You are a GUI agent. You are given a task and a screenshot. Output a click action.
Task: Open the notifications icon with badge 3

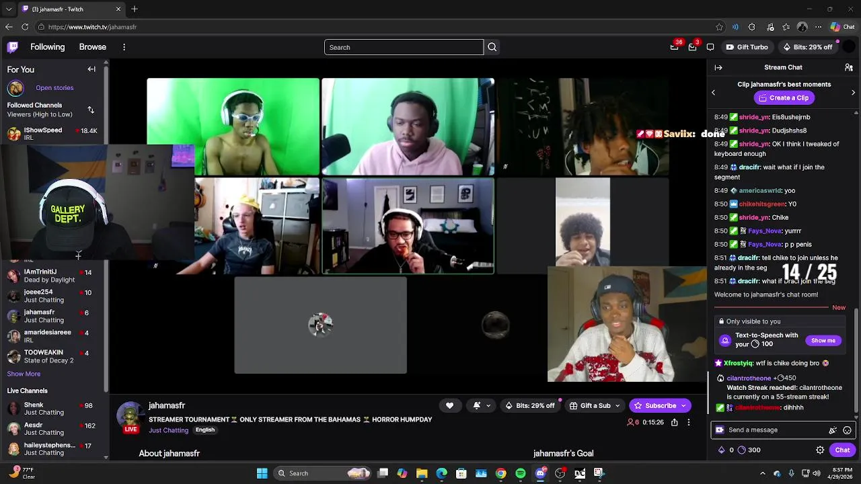coord(693,47)
